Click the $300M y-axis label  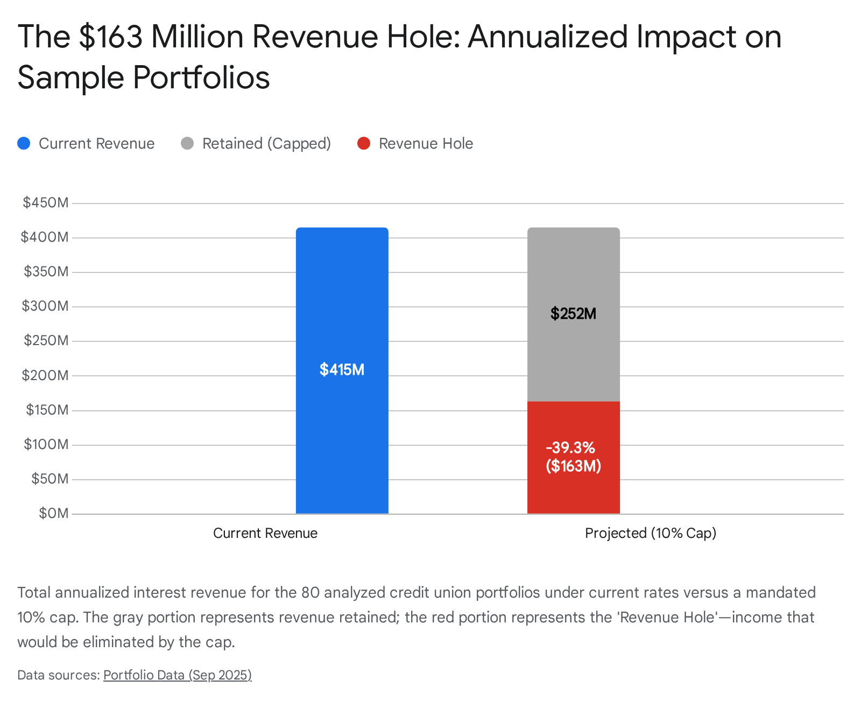click(46, 306)
